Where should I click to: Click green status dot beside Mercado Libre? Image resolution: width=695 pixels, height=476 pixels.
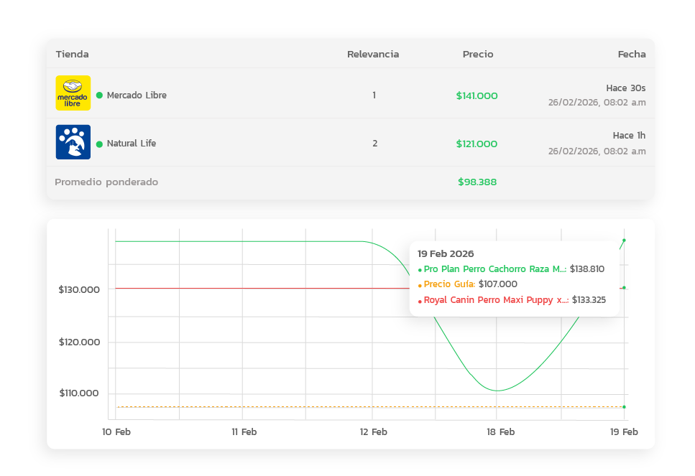pos(99,95)
